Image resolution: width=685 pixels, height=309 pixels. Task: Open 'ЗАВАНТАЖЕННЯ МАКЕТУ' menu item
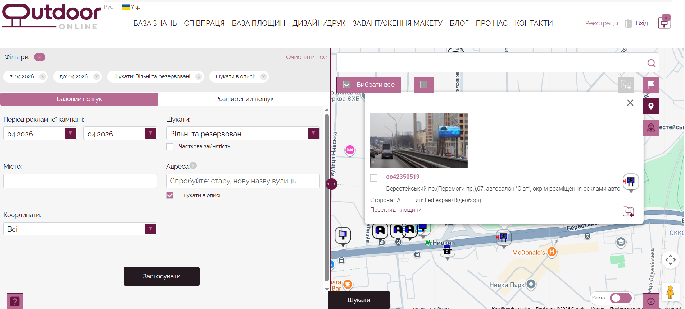click(398, 23)
